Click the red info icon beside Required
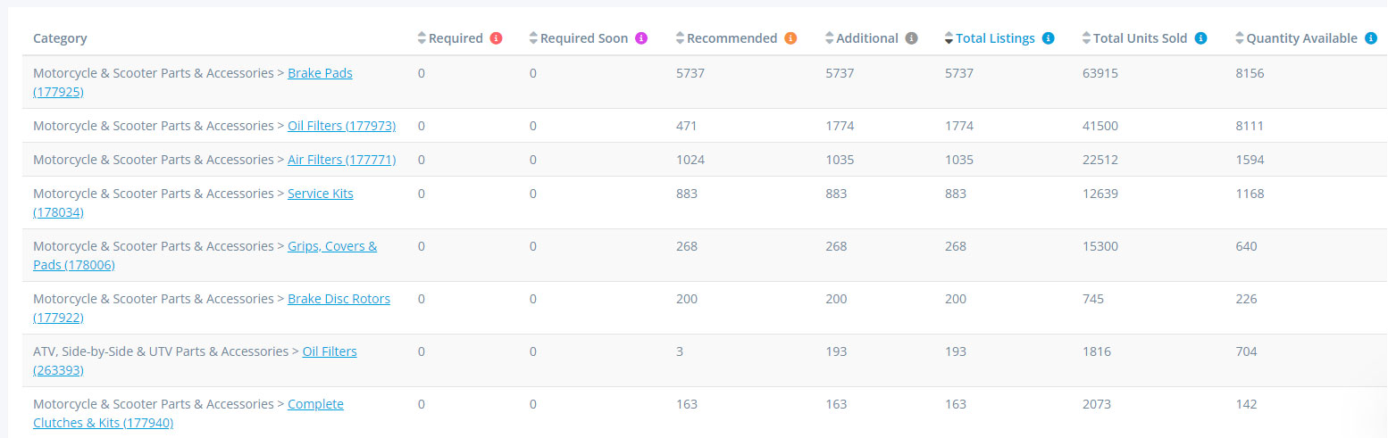1388x438 pixels. [x=497, y=38]
